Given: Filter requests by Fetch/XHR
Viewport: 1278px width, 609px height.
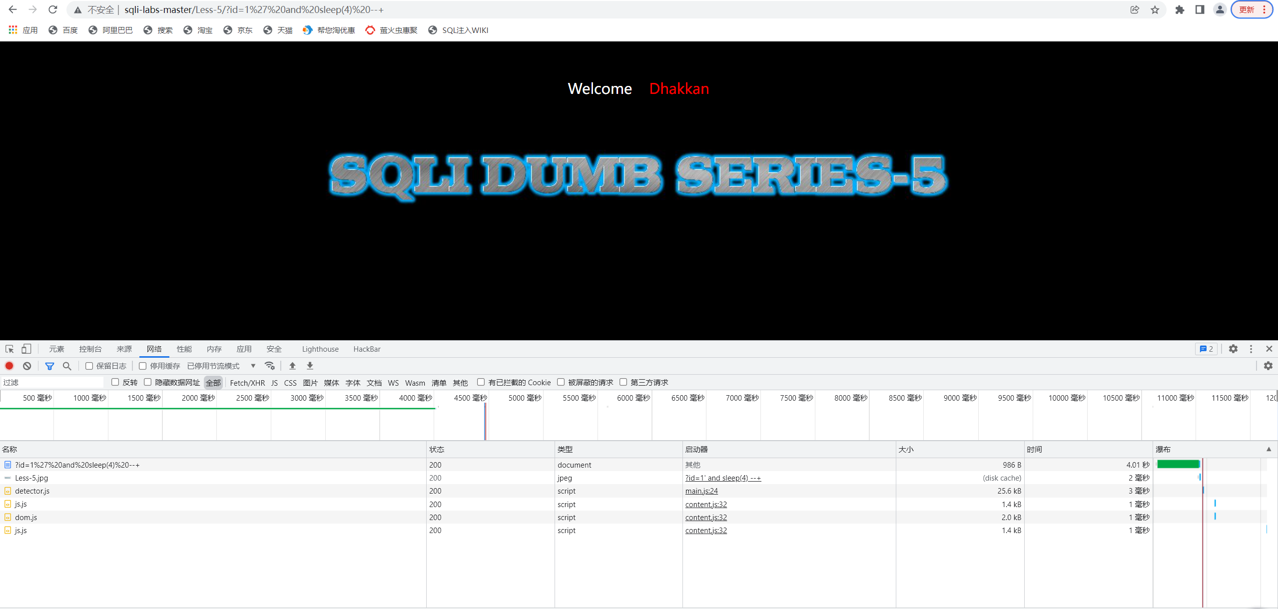Looking at the screenshot, I should coord(247,382).
